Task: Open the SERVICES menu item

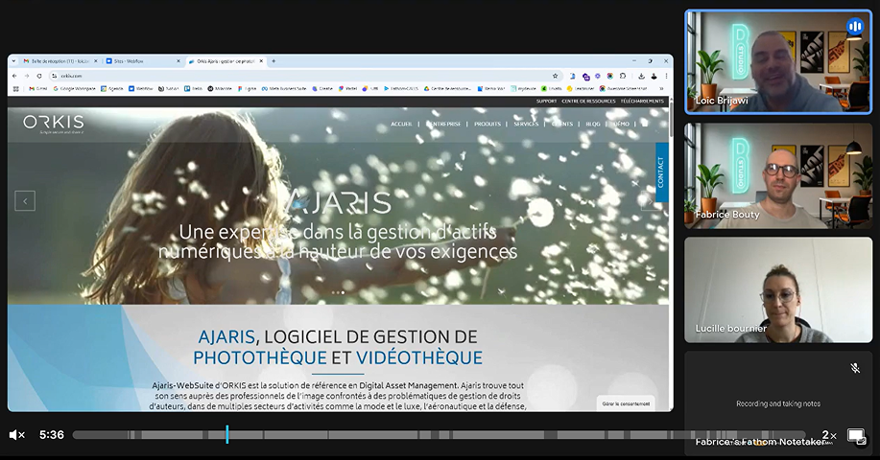Action: click(x=526, y=124)
